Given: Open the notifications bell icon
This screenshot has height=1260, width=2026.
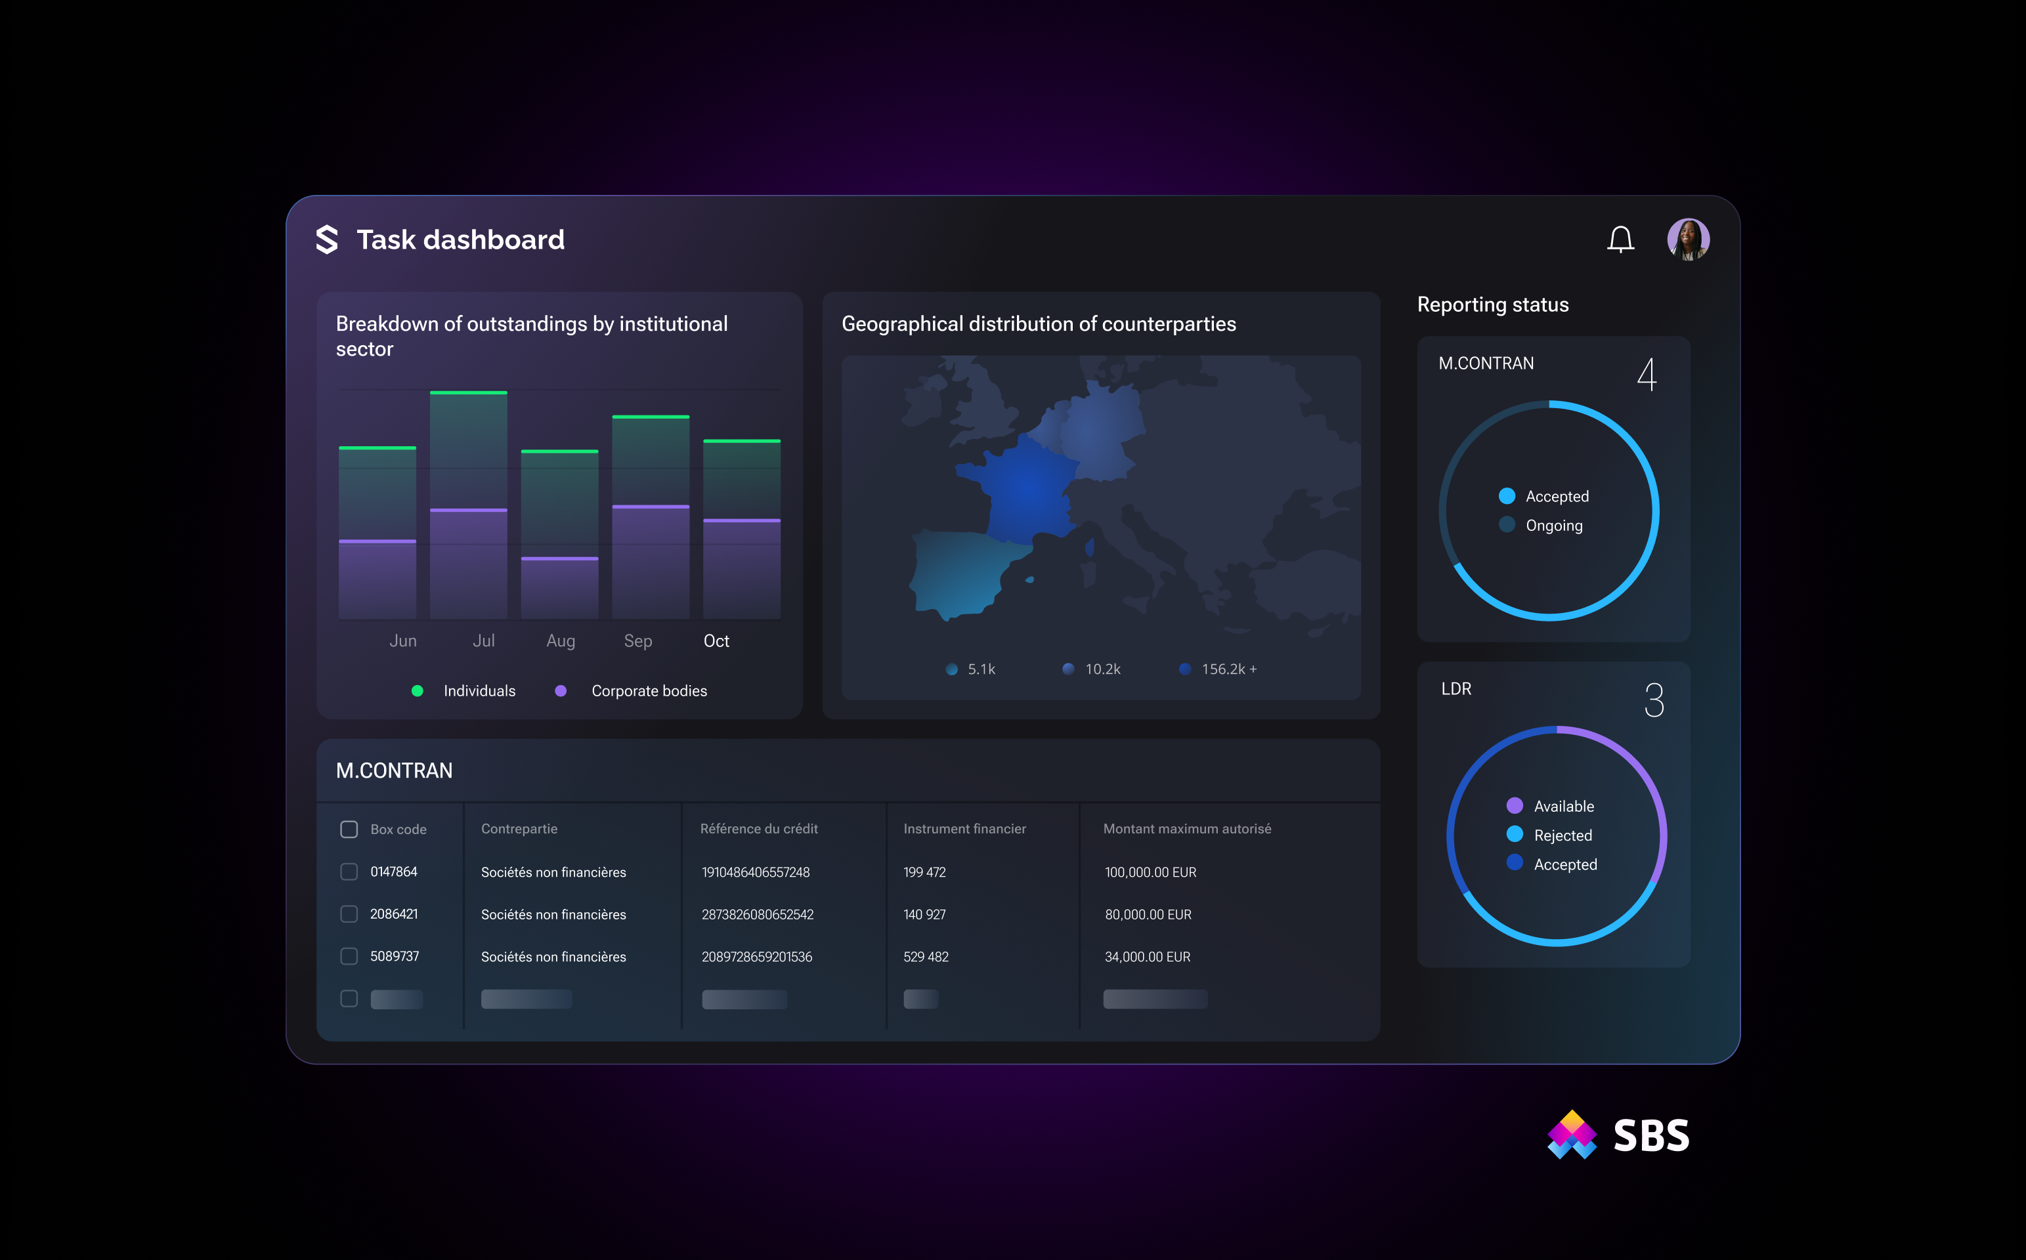Looking at the screenshot, I should click(x=1620, y=240).
